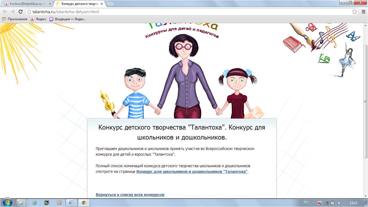The height and width of the screenshot is (207, 368).
Task: Open the volume speaker tray icon
Action: 339,203
